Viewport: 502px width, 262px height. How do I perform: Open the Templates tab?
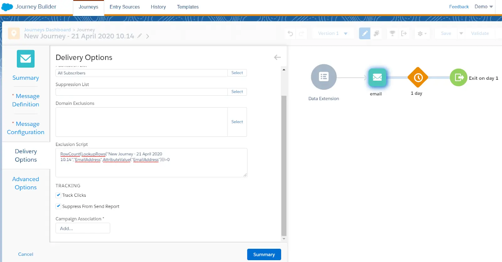188,7
